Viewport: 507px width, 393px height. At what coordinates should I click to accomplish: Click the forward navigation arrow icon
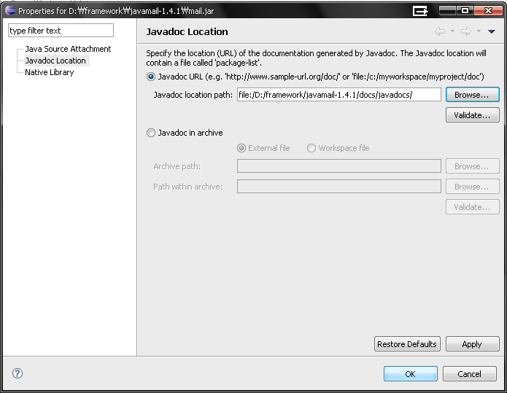466,31
